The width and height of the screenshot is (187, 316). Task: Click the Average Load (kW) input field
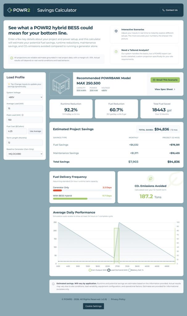(x=25, y=108)
